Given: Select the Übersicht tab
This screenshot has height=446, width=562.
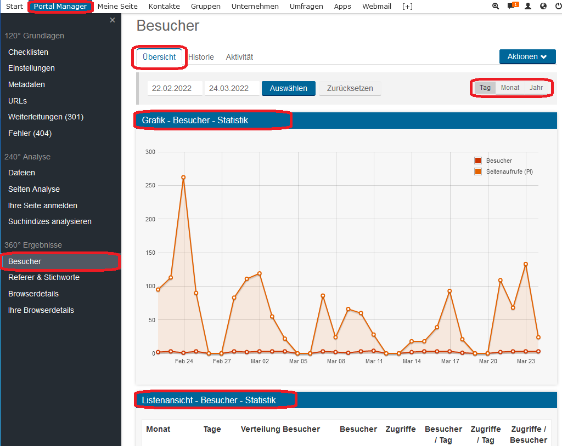Looking at the screenshot, I should click(x=159, y=57).
